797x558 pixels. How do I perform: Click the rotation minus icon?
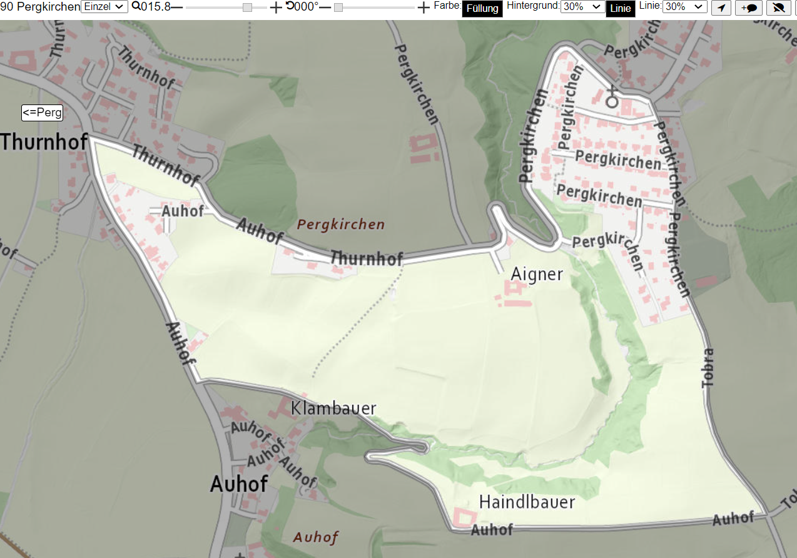point(325,7)
